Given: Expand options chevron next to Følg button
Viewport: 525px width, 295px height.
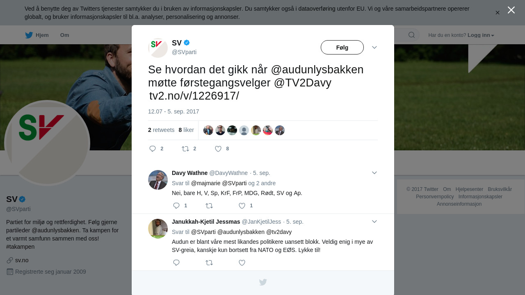Looking at the screenshot, I should point(374,48).
